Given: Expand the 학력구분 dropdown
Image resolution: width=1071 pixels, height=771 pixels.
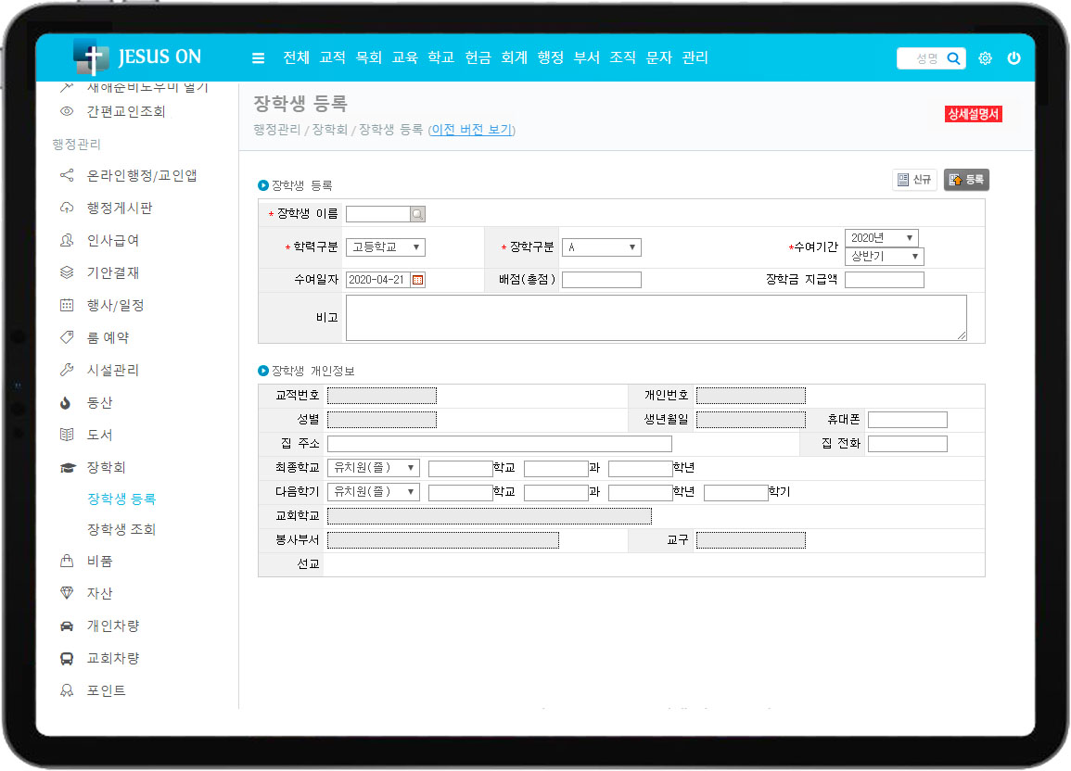Looking at the screenshot, I should click(385, 247).
